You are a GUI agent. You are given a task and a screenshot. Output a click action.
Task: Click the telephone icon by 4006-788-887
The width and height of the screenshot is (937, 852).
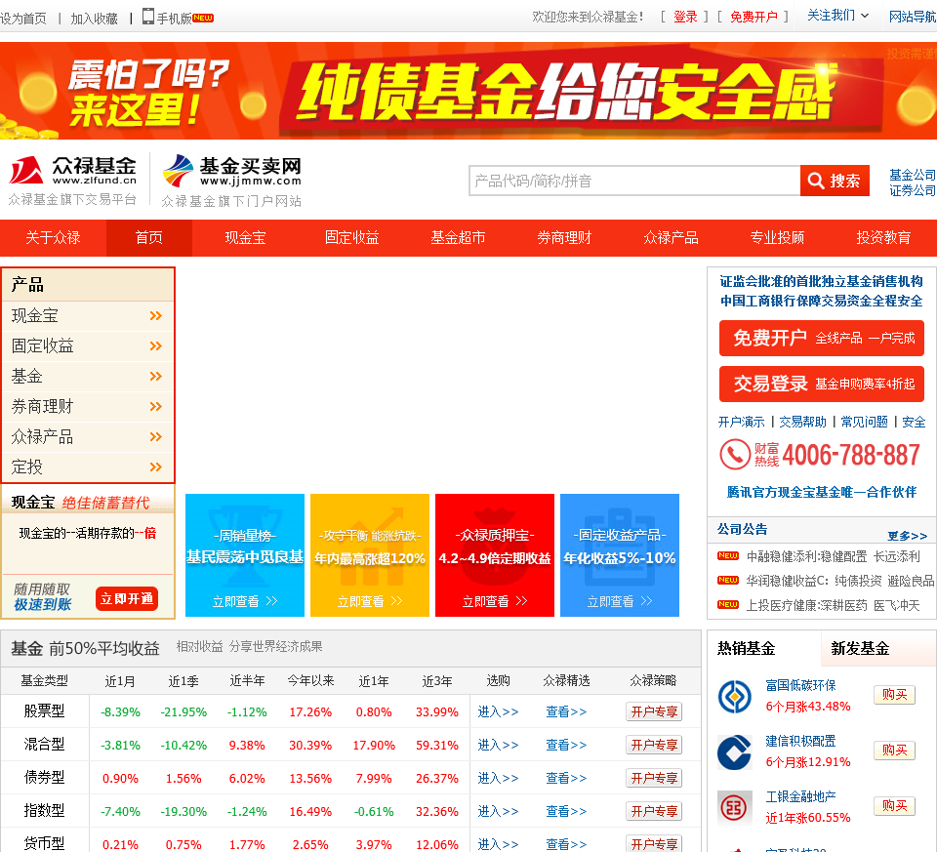(x=734, y=455)
